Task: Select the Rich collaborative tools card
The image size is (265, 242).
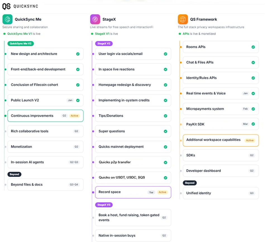Action: click(x=46, y=131)
